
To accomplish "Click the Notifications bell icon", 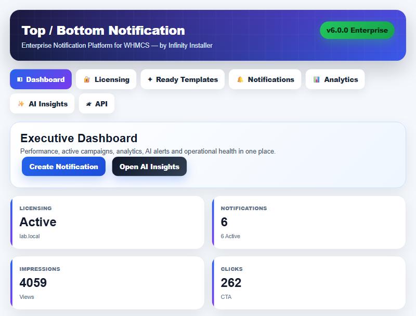I will coord(240,79).
